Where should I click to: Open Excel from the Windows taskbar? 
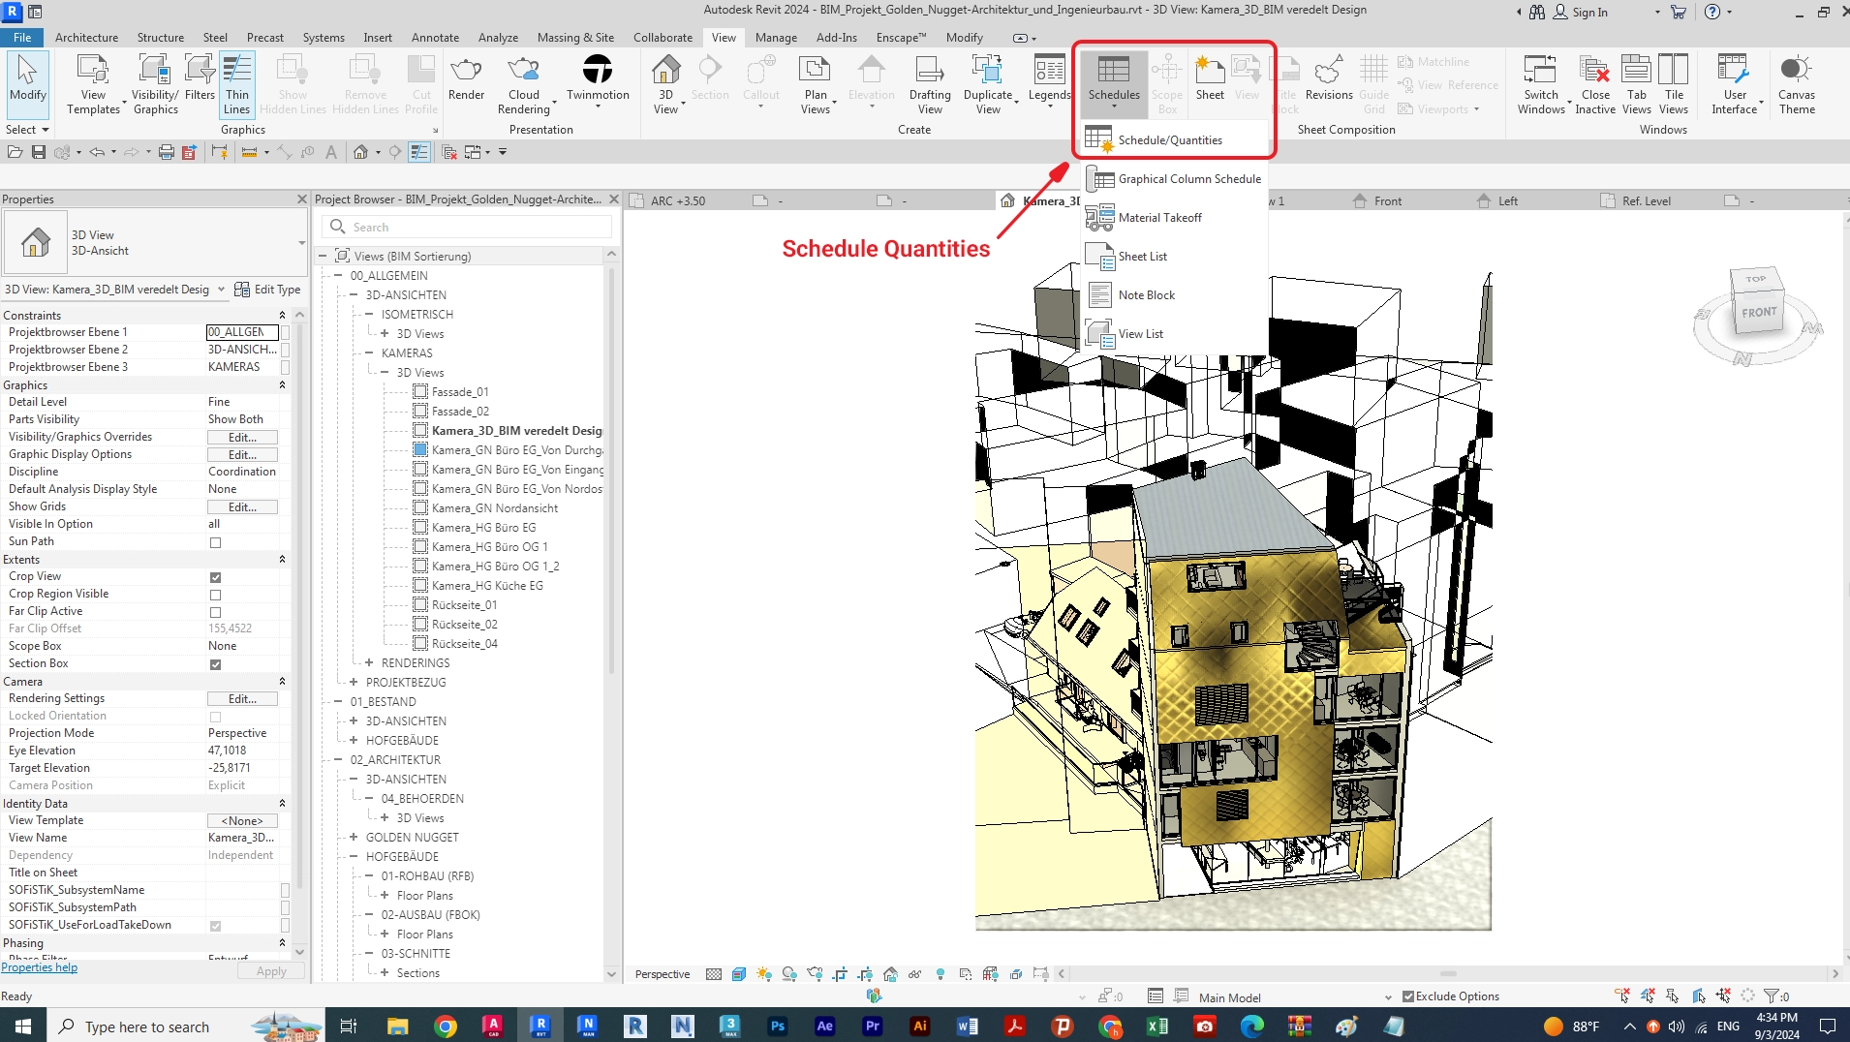[x=1156, y=1027]
